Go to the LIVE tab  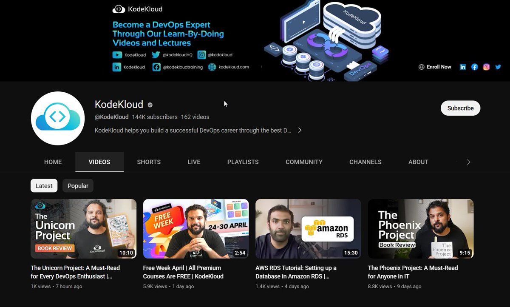point(194,162)
